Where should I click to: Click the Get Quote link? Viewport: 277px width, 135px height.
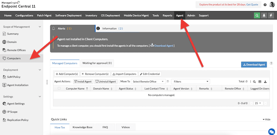[x=252, y=5]
